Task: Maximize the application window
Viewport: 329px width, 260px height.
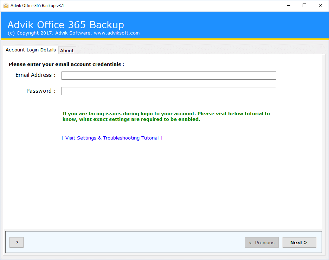Action: pyautogui.click(x=304, y=5)
